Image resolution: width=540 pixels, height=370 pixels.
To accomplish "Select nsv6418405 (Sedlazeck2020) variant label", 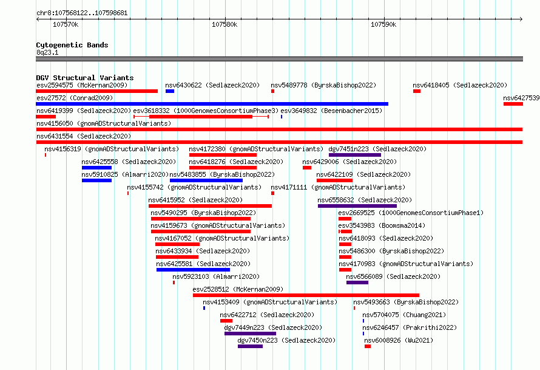I will (x=460, y=85).
